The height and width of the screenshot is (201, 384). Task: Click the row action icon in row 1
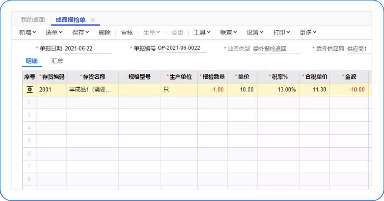point(30,90)
